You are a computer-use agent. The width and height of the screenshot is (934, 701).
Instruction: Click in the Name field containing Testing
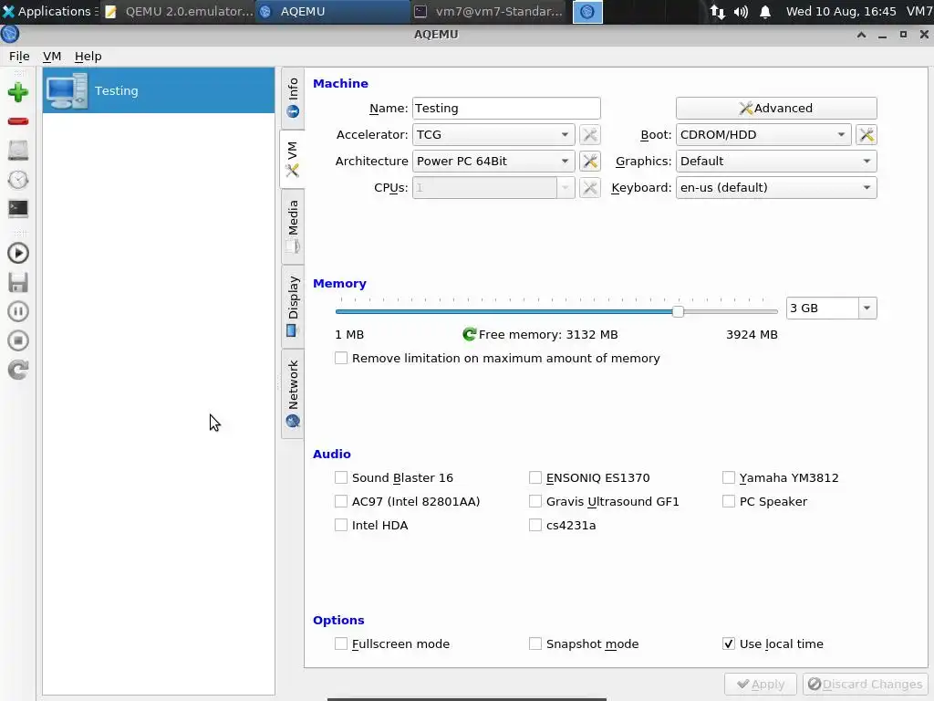pyautogui.click(x=506, y=108)
